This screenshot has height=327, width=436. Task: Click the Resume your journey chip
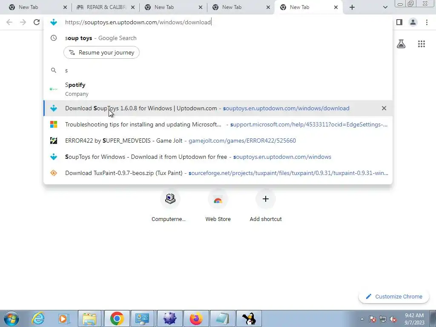click(101, 52)
